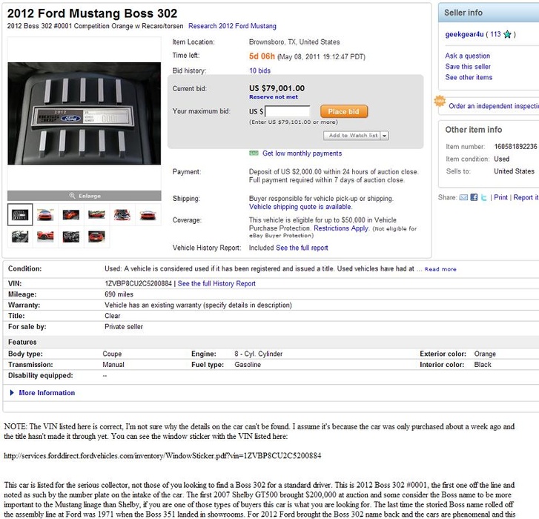Select the first engine plaque thumbnail
The height and width of the screenshot is (519, 539).
(20, 214)
